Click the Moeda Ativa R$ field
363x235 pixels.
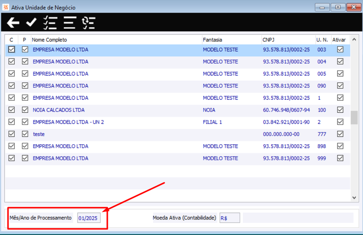pos(230,218)
